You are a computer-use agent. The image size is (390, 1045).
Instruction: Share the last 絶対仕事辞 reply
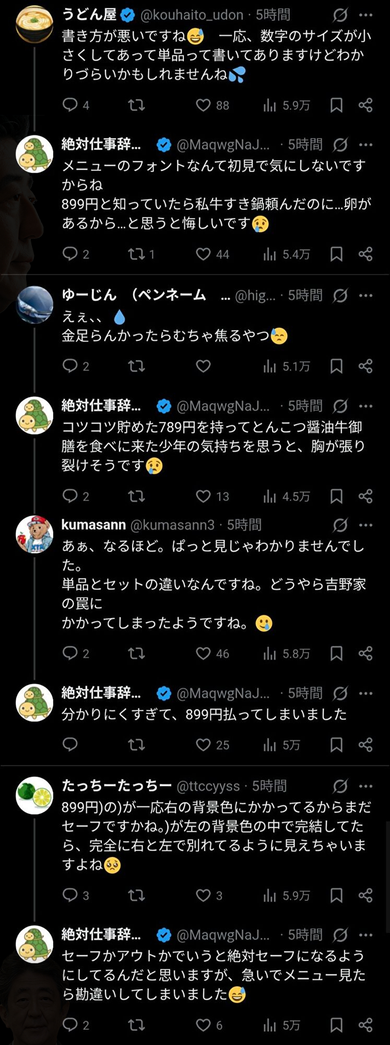[x=365, y=1025]
